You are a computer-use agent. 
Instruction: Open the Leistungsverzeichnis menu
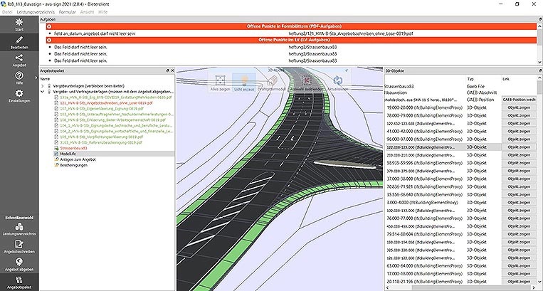point(36,12)
